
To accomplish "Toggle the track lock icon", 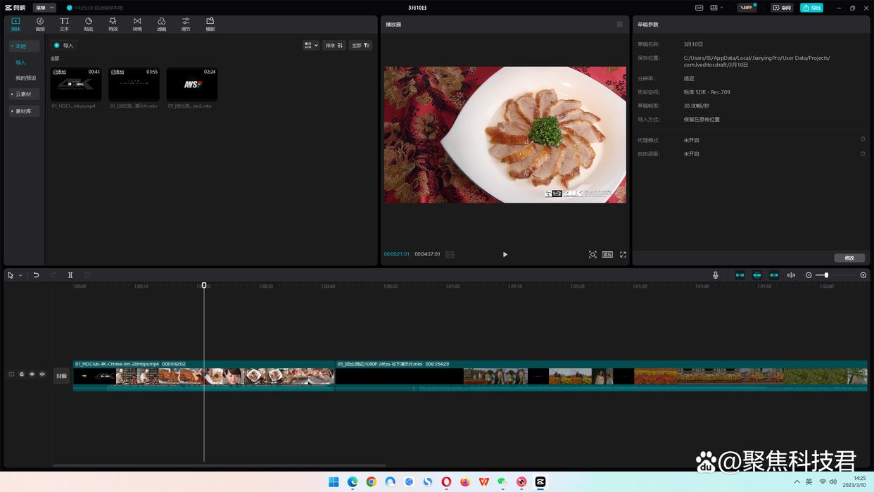I will pyautogui.click(x=22, y=374).
